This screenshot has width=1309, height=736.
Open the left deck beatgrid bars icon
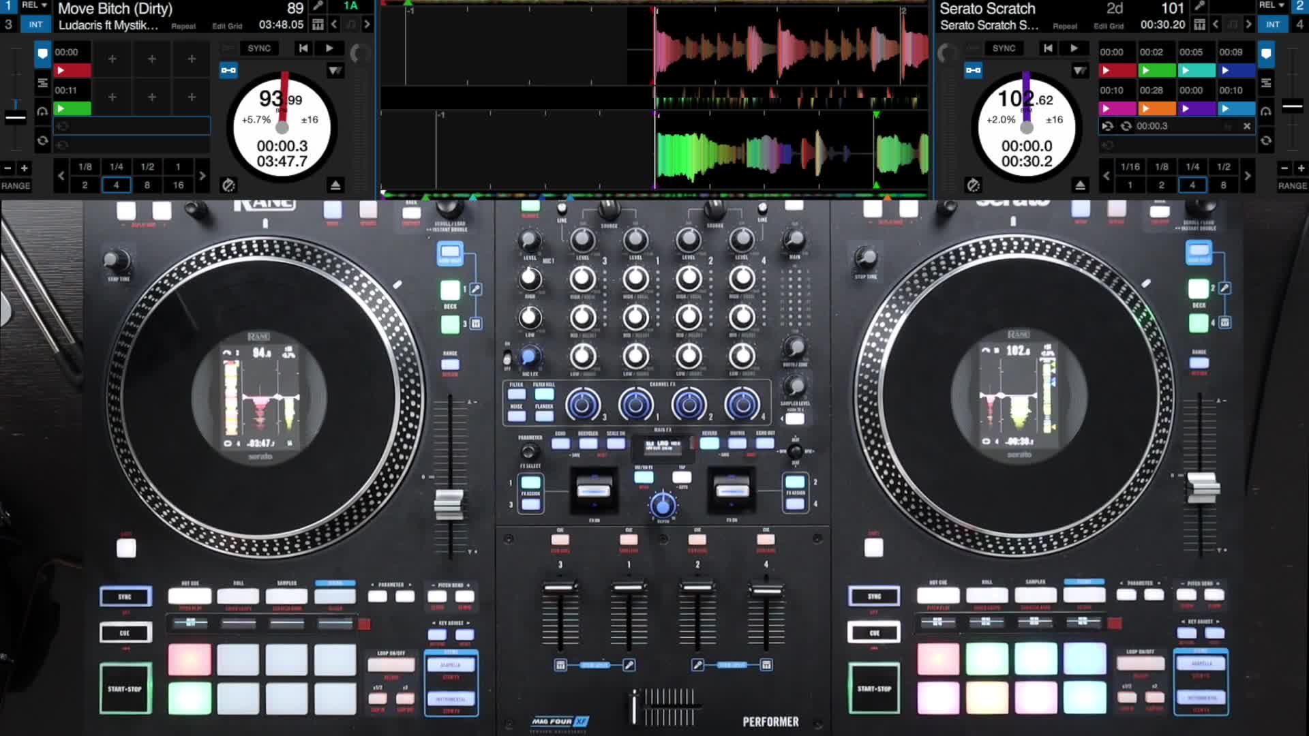[x=318, y=25]
